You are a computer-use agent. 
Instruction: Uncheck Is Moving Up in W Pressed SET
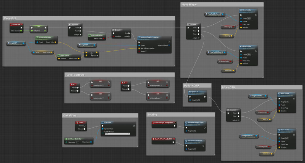103,86
